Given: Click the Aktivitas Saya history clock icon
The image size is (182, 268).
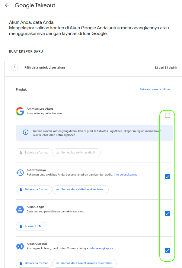Looking at the screenshot, I should tap(20, 173).
